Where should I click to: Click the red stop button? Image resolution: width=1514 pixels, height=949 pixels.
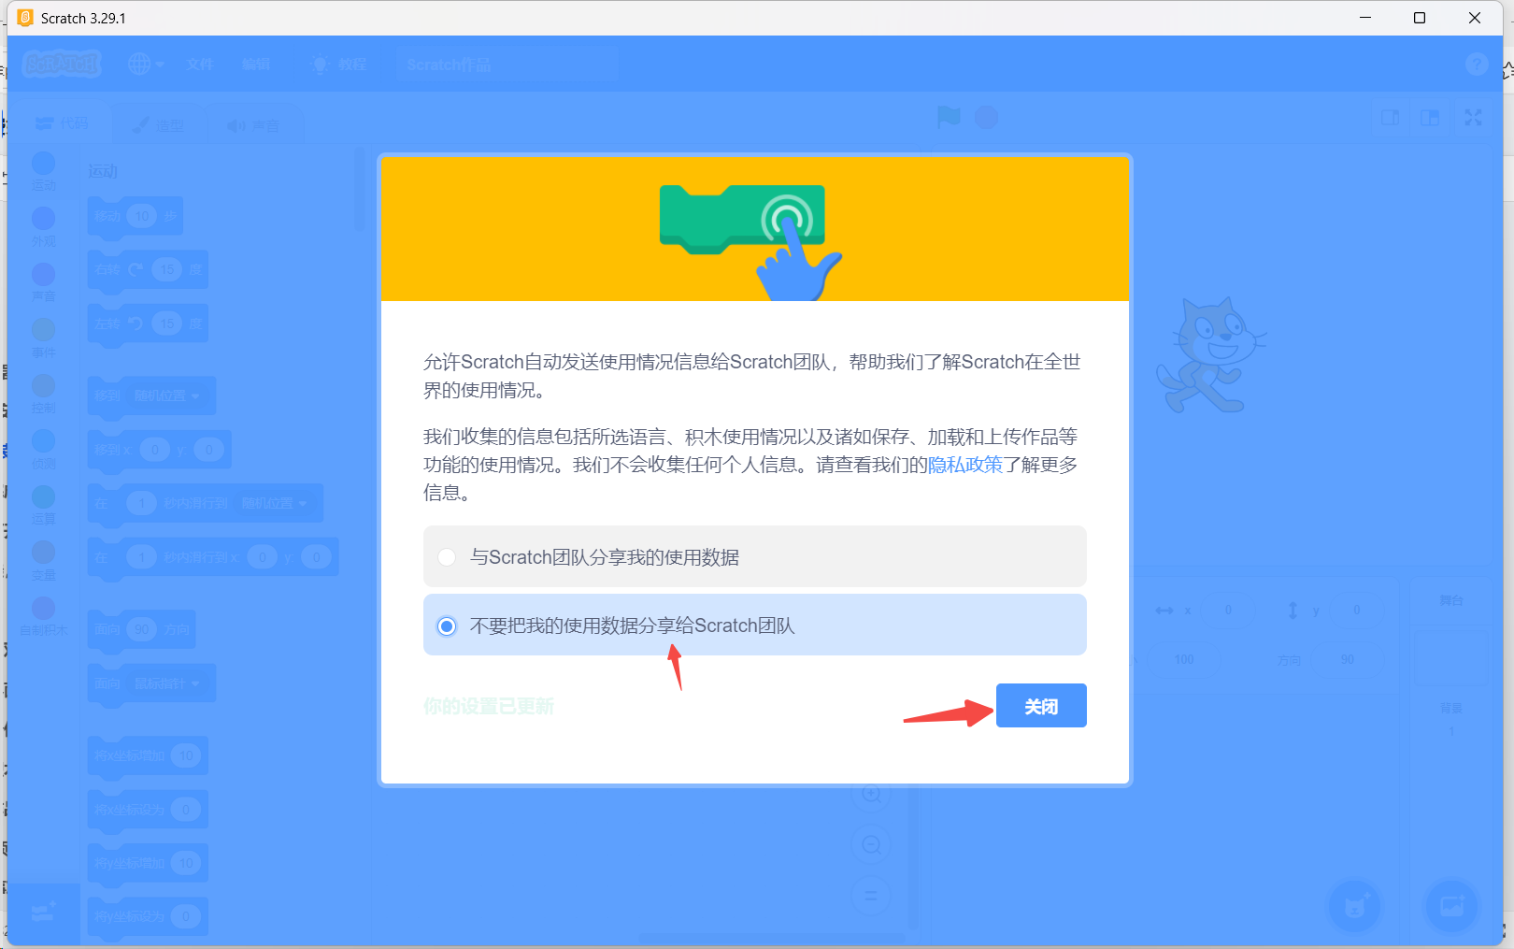click(x=986, y=117)
